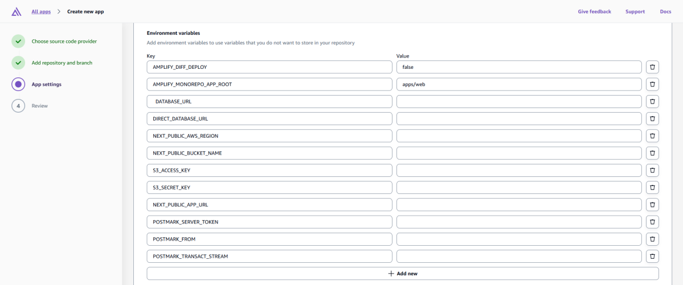The image size is (683, 285).
Task: Go to Choose source code provider step
Action: [x=64, y=42]
